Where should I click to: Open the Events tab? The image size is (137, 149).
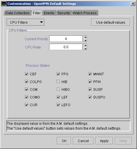pos(49,13)
